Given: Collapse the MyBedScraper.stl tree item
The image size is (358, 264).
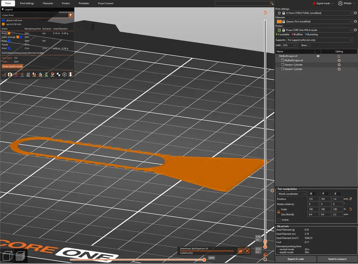Looking at the screenshot, I should coord(277,56).
